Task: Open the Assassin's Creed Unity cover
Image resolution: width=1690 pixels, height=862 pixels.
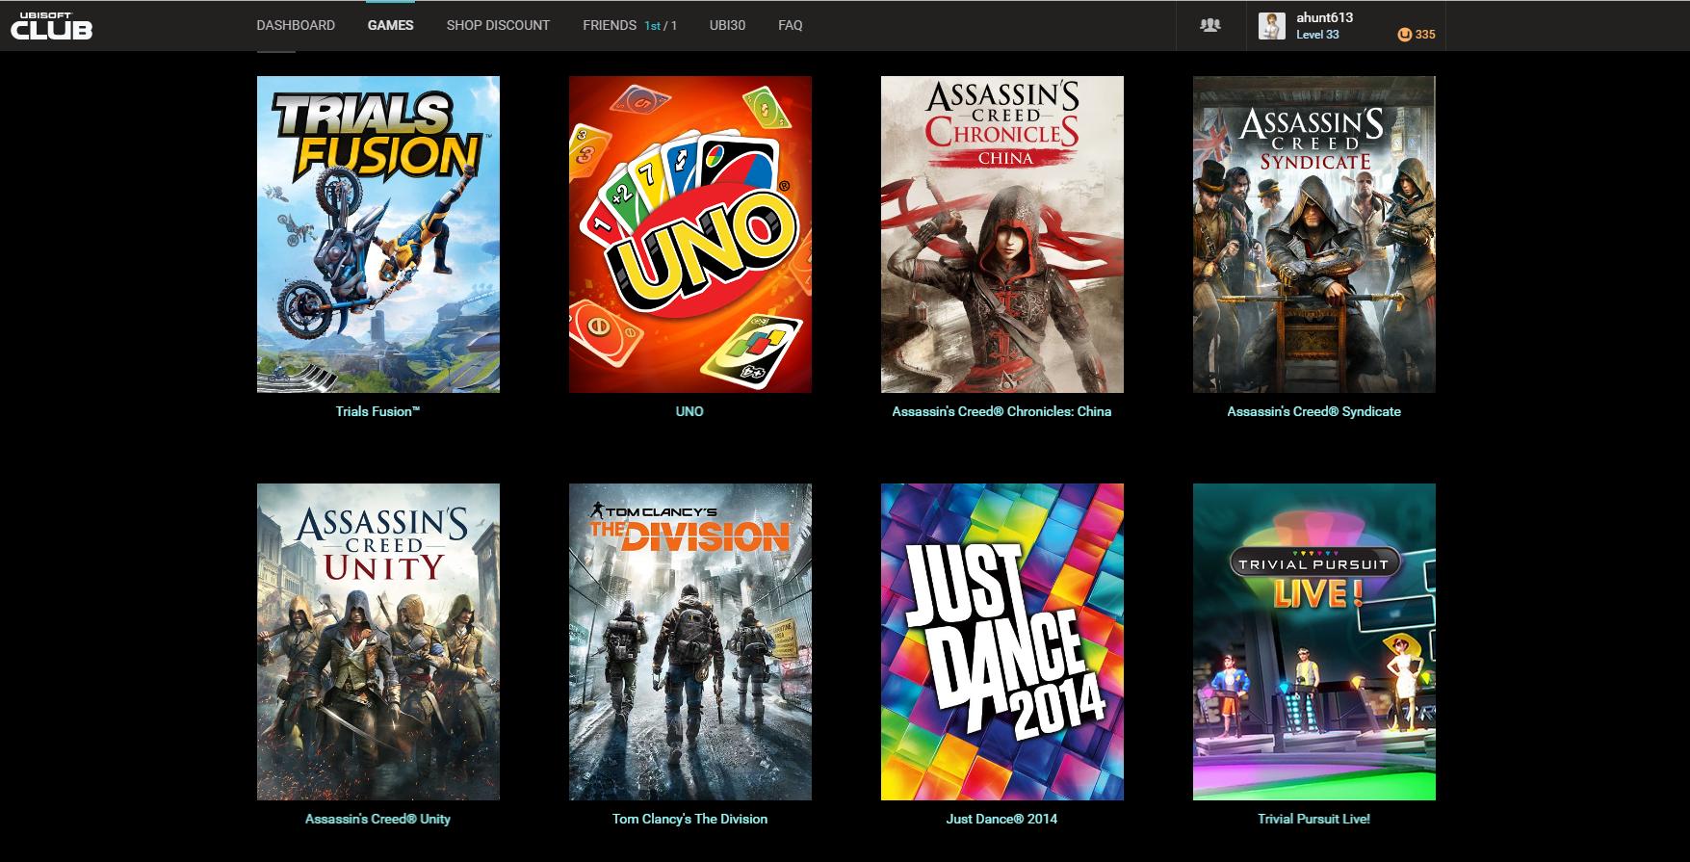Action: point(378,641)
